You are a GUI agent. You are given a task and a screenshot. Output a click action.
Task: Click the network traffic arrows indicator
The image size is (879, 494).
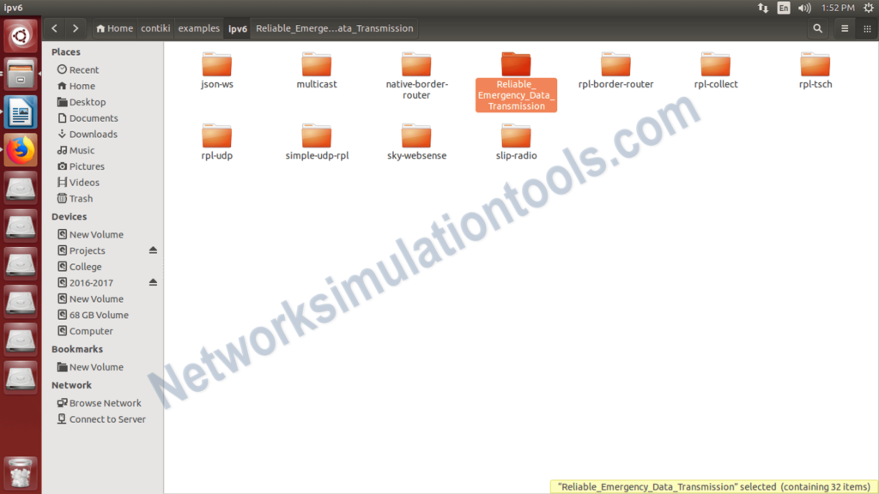763,7
